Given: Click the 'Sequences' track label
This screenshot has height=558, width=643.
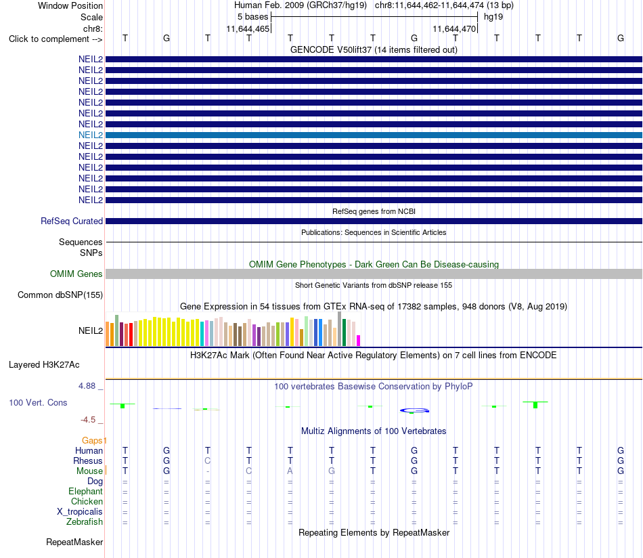Looking at the screenshot, I should pyautogui.click(x=81, y=242).
